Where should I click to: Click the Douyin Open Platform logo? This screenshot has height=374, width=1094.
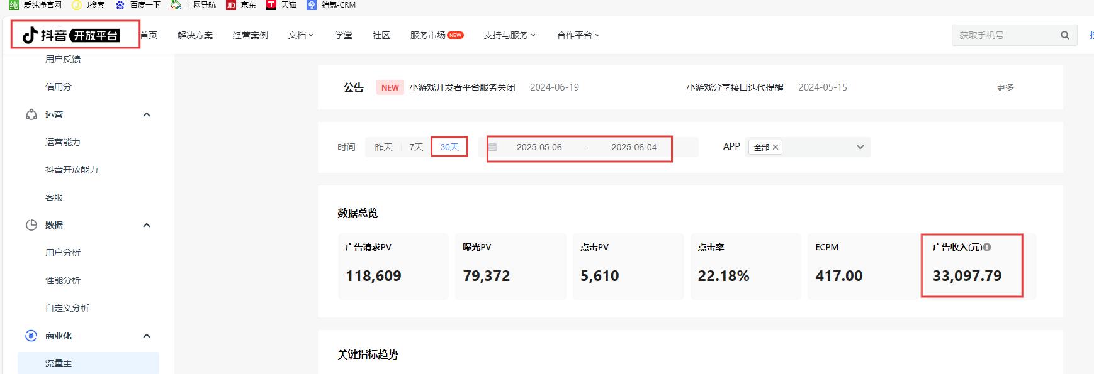click(70, 35)
